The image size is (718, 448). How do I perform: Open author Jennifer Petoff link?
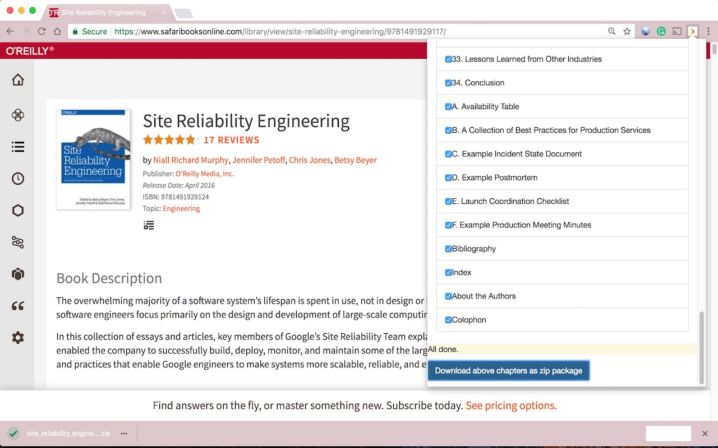click(x=259, y=160)
